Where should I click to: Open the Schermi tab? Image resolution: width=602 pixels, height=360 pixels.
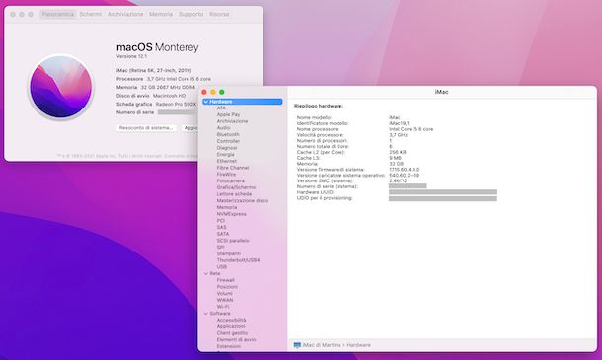(x=90, y=14)
